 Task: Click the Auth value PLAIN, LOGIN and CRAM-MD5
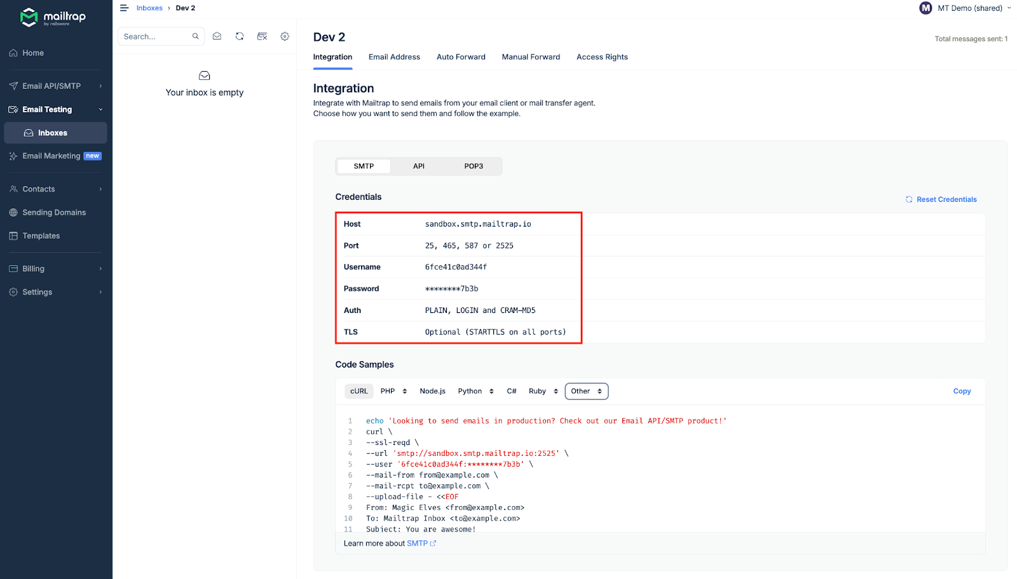[x=480, y=310]
